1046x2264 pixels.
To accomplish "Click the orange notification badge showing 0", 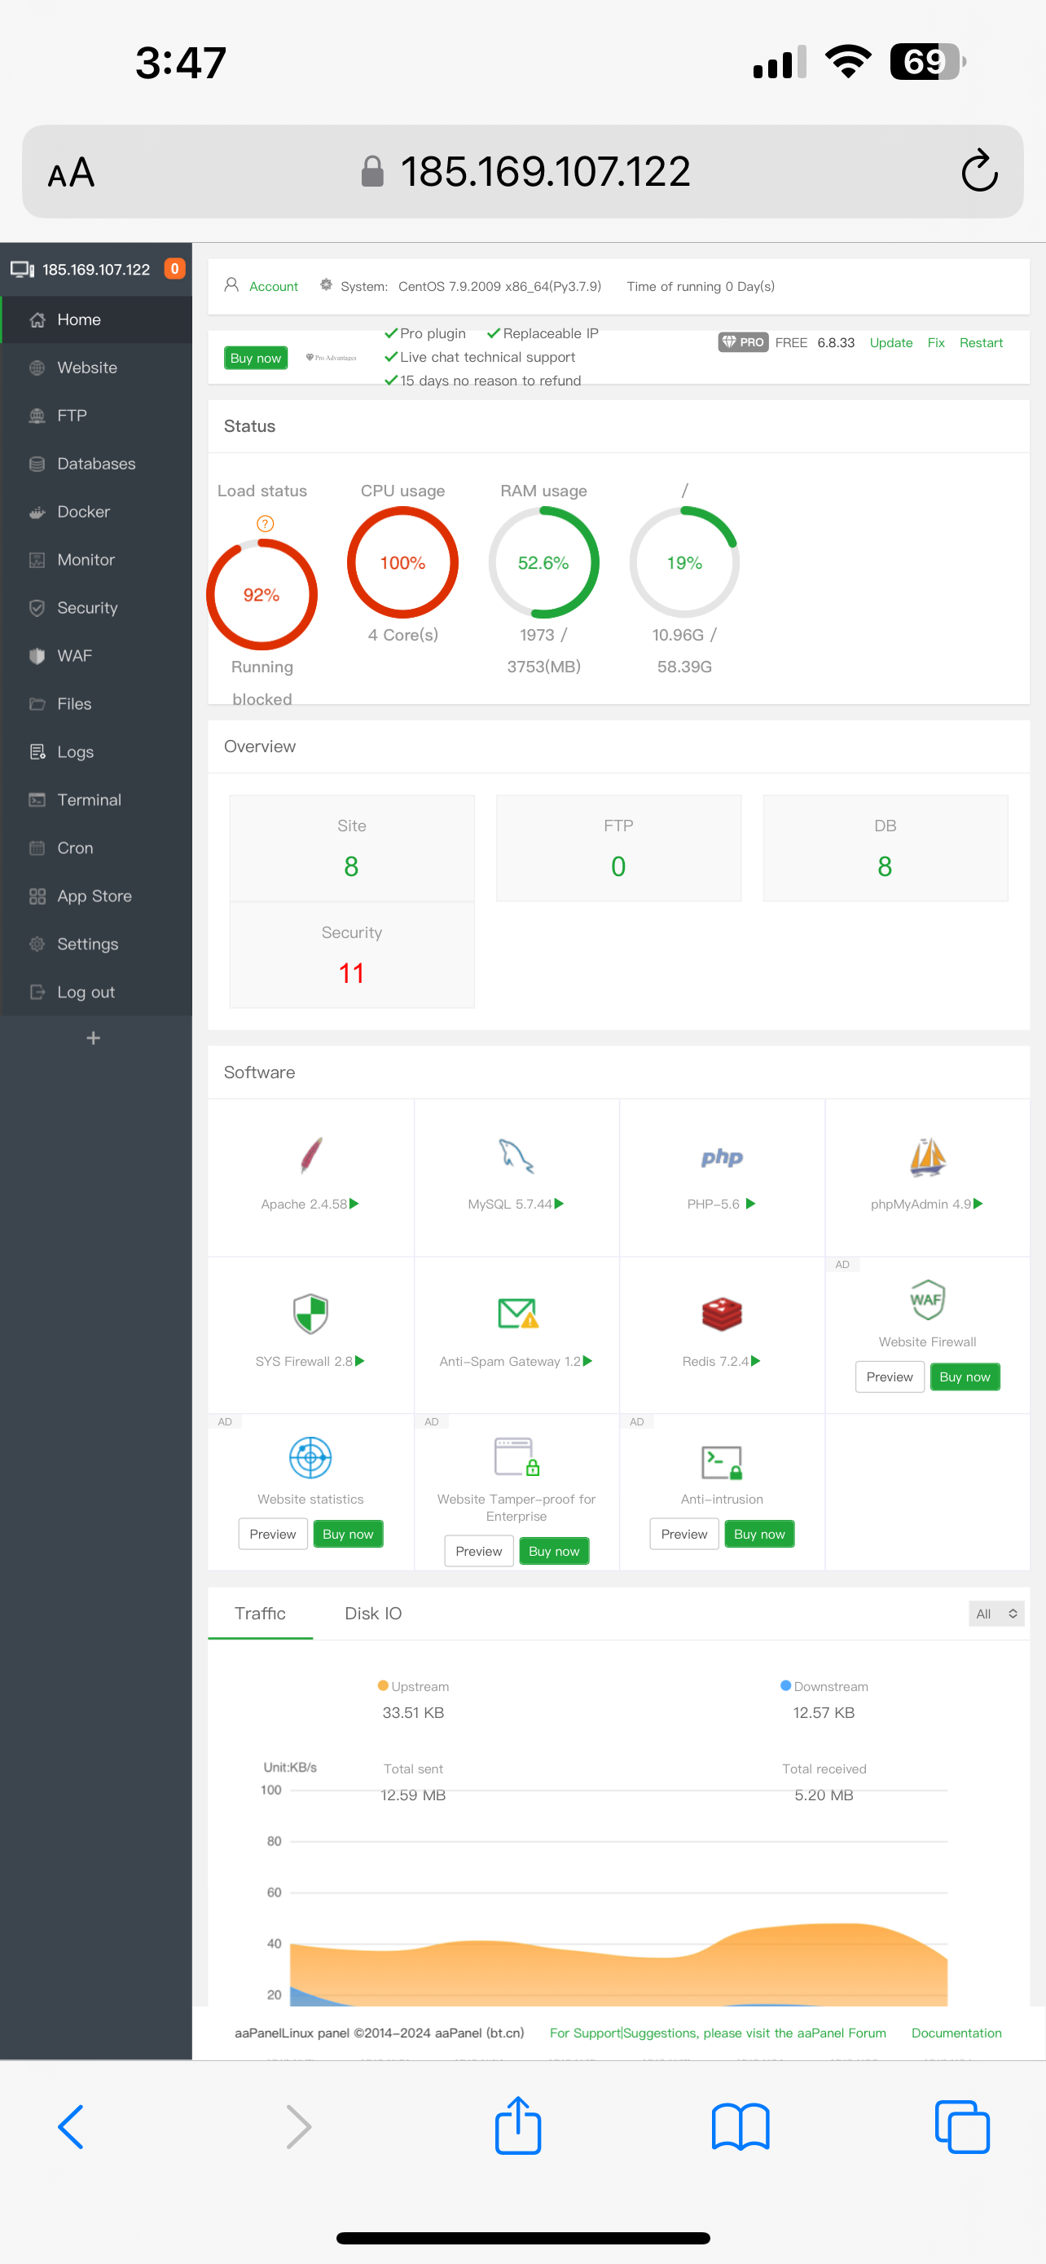I will click(175, 269).
